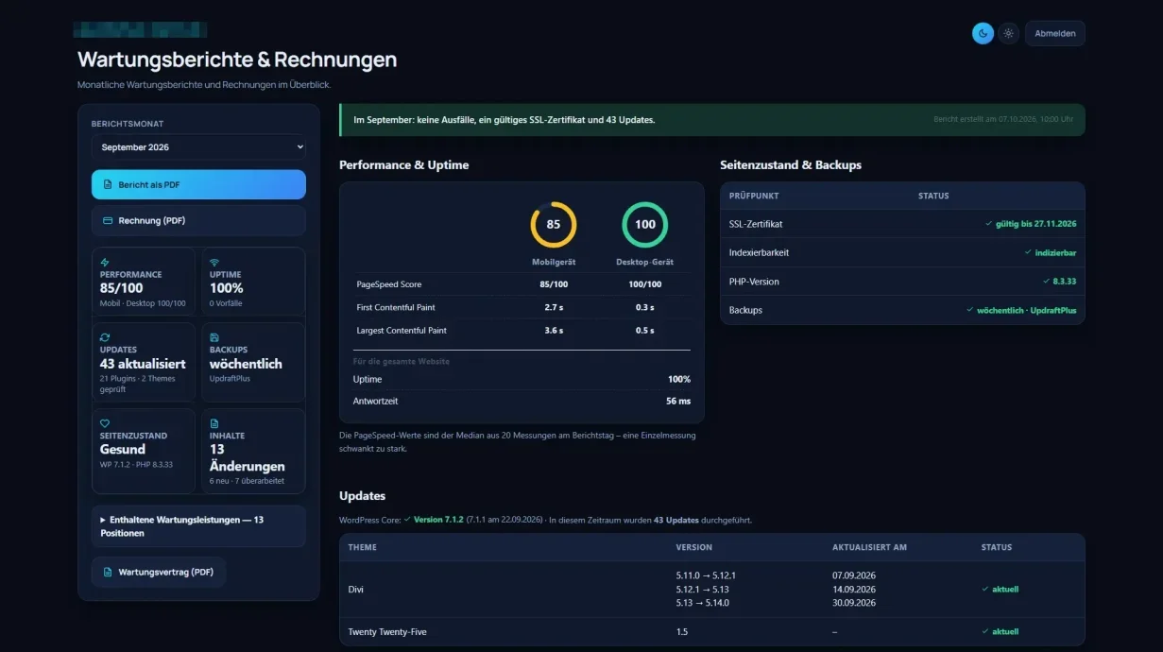Click the Abmelden button
The width and height of the screenshot is (1163, 652).
[x=1054, y=33]
